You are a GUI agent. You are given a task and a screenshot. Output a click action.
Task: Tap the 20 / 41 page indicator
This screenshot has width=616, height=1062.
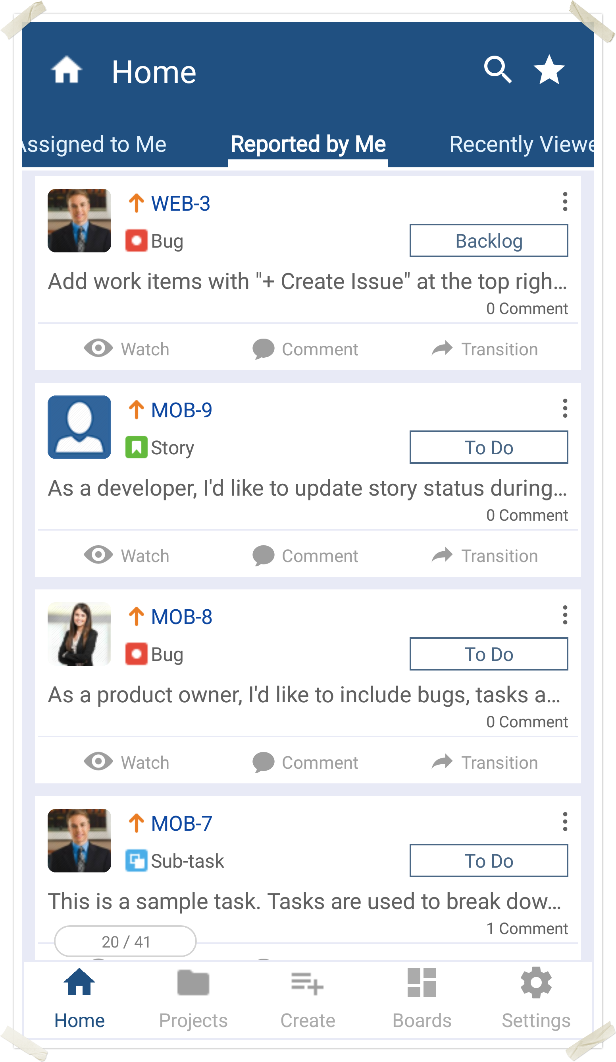point(125,942)
